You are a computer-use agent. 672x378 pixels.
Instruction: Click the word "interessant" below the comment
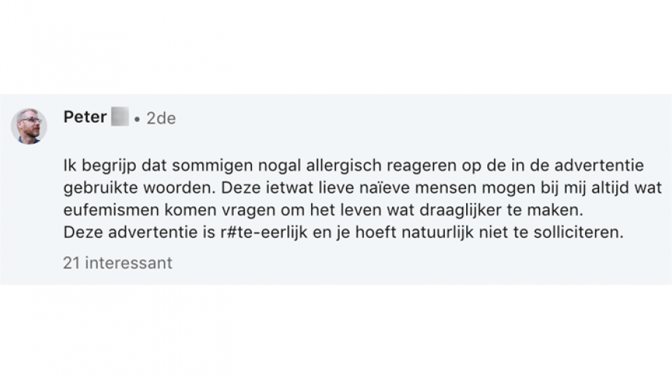tap(129, 263)
